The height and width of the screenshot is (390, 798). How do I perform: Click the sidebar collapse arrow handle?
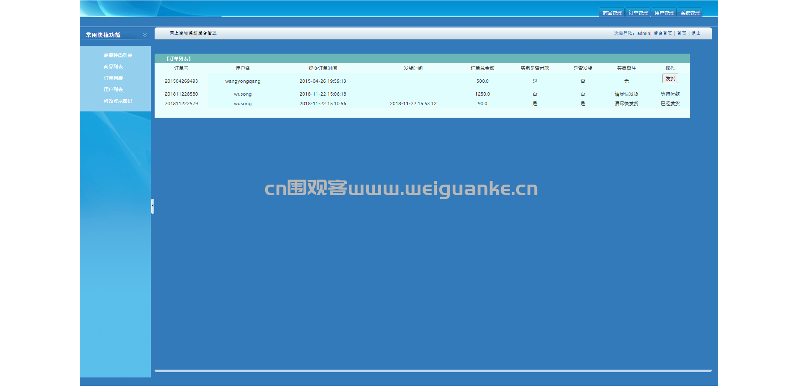[153, 206]
